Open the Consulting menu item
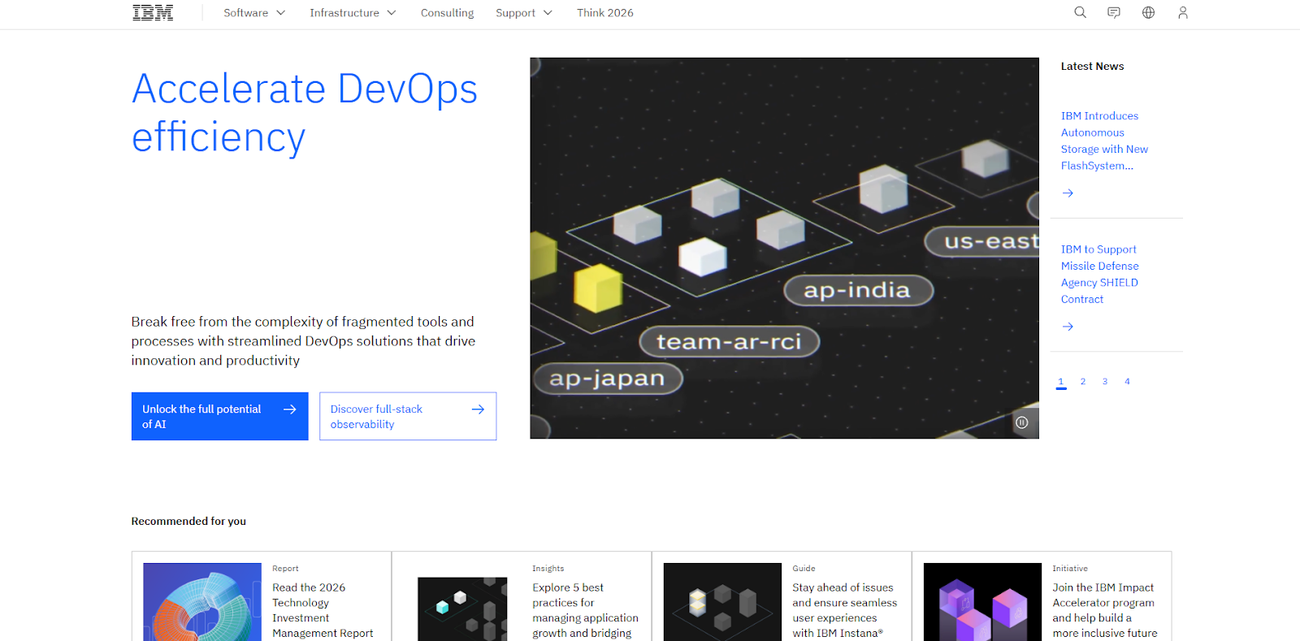The width and height of the screenshot is (1300, 641). click(x=447, y=13)
